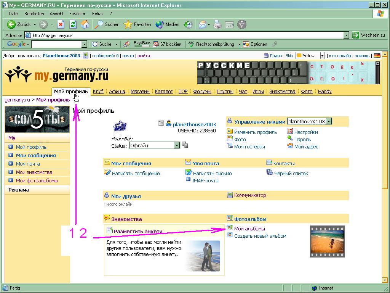Click the mail envelope icon in IE toolbar
The width and height of the screenshot is (390, 293).
click(203, 24)
